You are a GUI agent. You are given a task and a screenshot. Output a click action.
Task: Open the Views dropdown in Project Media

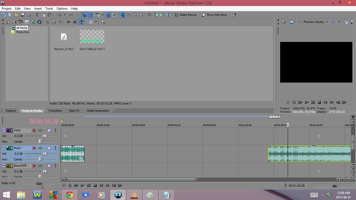click(x=96, y=22)
